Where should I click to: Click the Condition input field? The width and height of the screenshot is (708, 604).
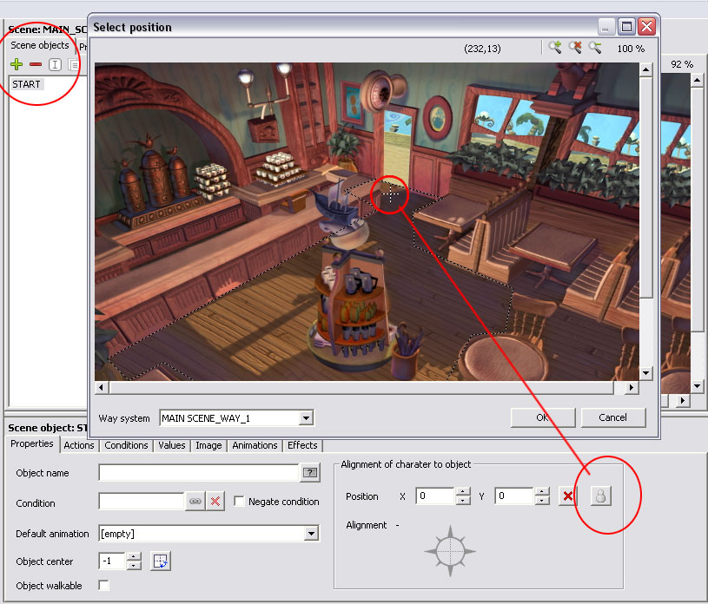(x=142, y=501)
